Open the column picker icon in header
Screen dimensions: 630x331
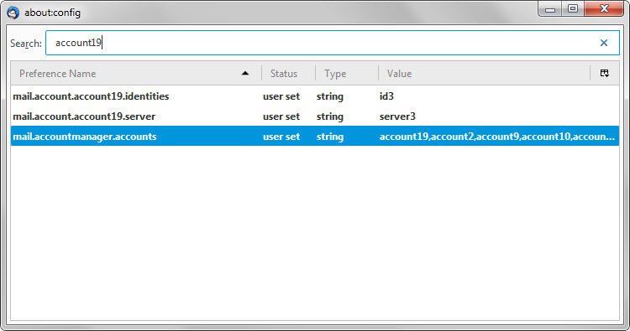pos(604,74)
